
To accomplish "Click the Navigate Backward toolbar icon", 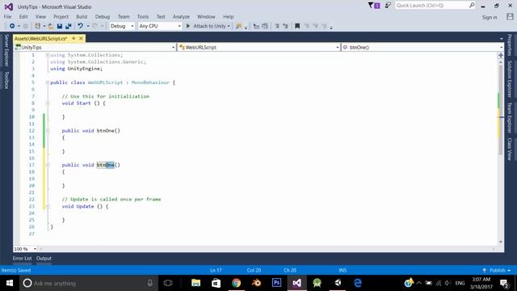I will coord(12,26).
